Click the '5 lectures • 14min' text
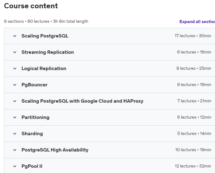215x173 pixels. click(194, 133)
